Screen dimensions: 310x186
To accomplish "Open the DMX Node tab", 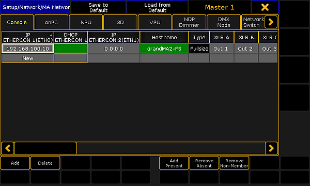I will click(224, 22).
